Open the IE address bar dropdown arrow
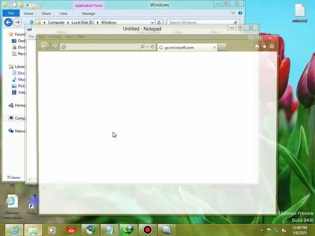Image resolution: width=315 pixels, height=236 pixels. (147, 47)
